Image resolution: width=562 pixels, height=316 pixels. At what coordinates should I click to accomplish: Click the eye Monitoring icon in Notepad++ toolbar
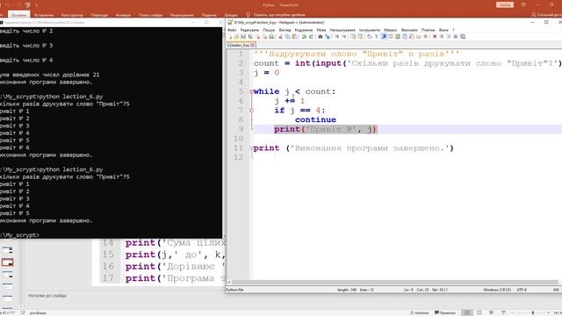click(x=425, y=37)
